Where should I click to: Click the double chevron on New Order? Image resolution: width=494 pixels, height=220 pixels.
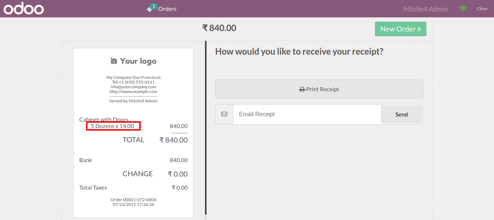(419, 29)
